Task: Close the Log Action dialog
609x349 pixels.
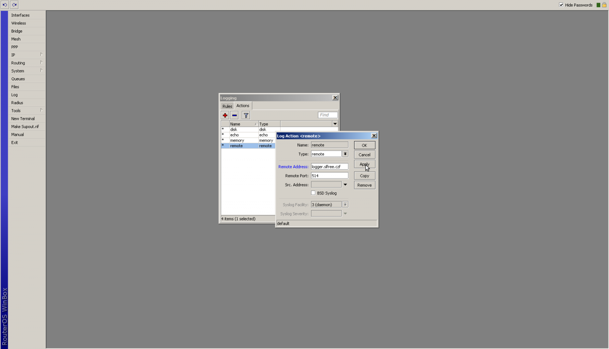Action: click(374, 136)
